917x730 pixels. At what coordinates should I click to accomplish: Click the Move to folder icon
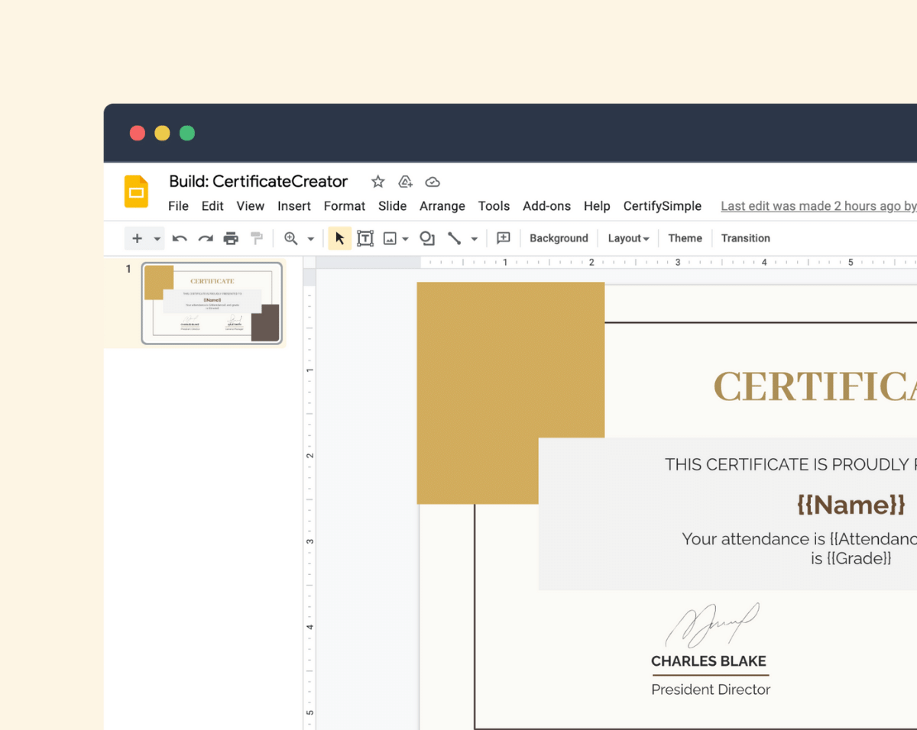tap(406, 182)
